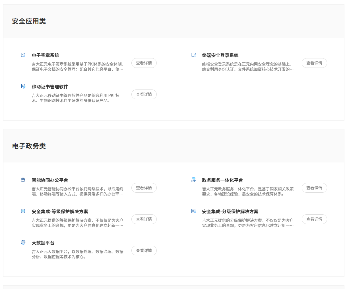Click the 大数据平台 globe icon

point(23,242)
